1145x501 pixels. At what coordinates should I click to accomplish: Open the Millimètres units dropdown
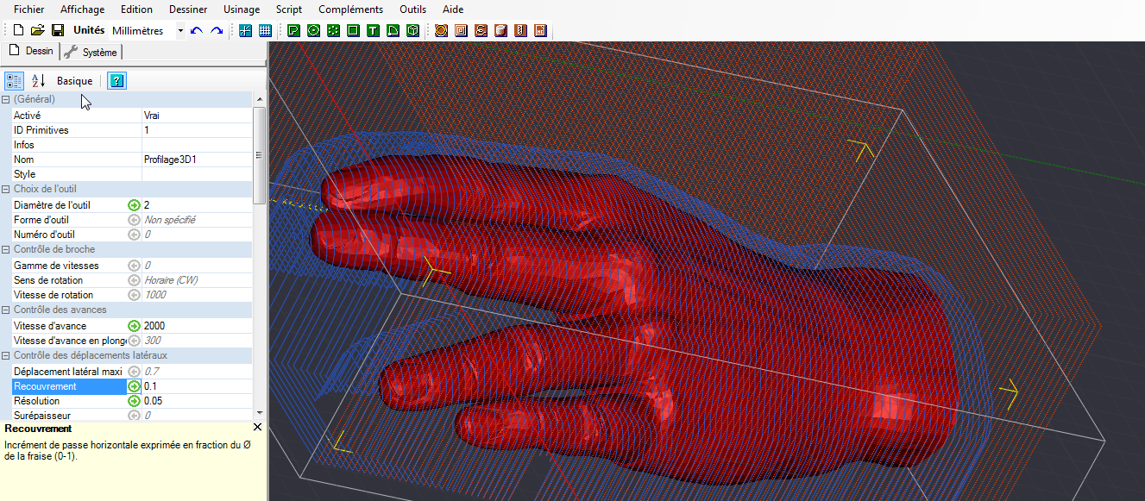coord(180,31)
